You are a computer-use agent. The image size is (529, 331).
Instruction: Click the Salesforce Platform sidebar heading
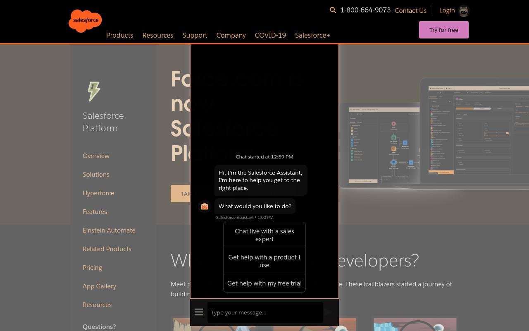click(103, 122)
